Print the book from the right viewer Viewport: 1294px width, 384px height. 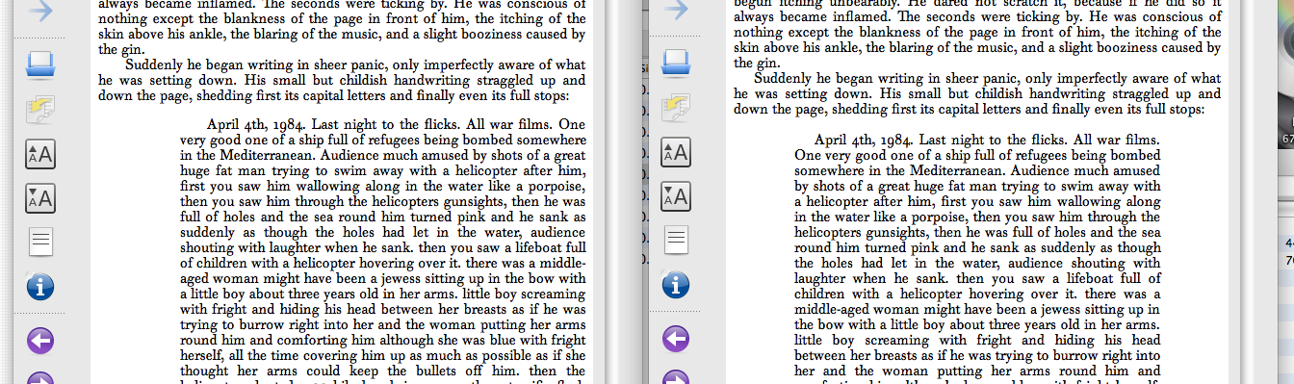(676, 64)
